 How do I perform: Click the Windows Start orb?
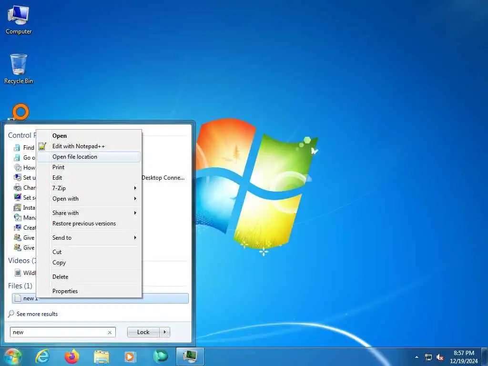tap(12, 356)
